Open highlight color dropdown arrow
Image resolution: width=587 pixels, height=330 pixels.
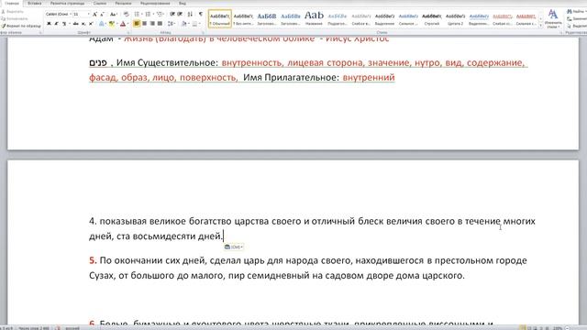[x=117, y=24]
